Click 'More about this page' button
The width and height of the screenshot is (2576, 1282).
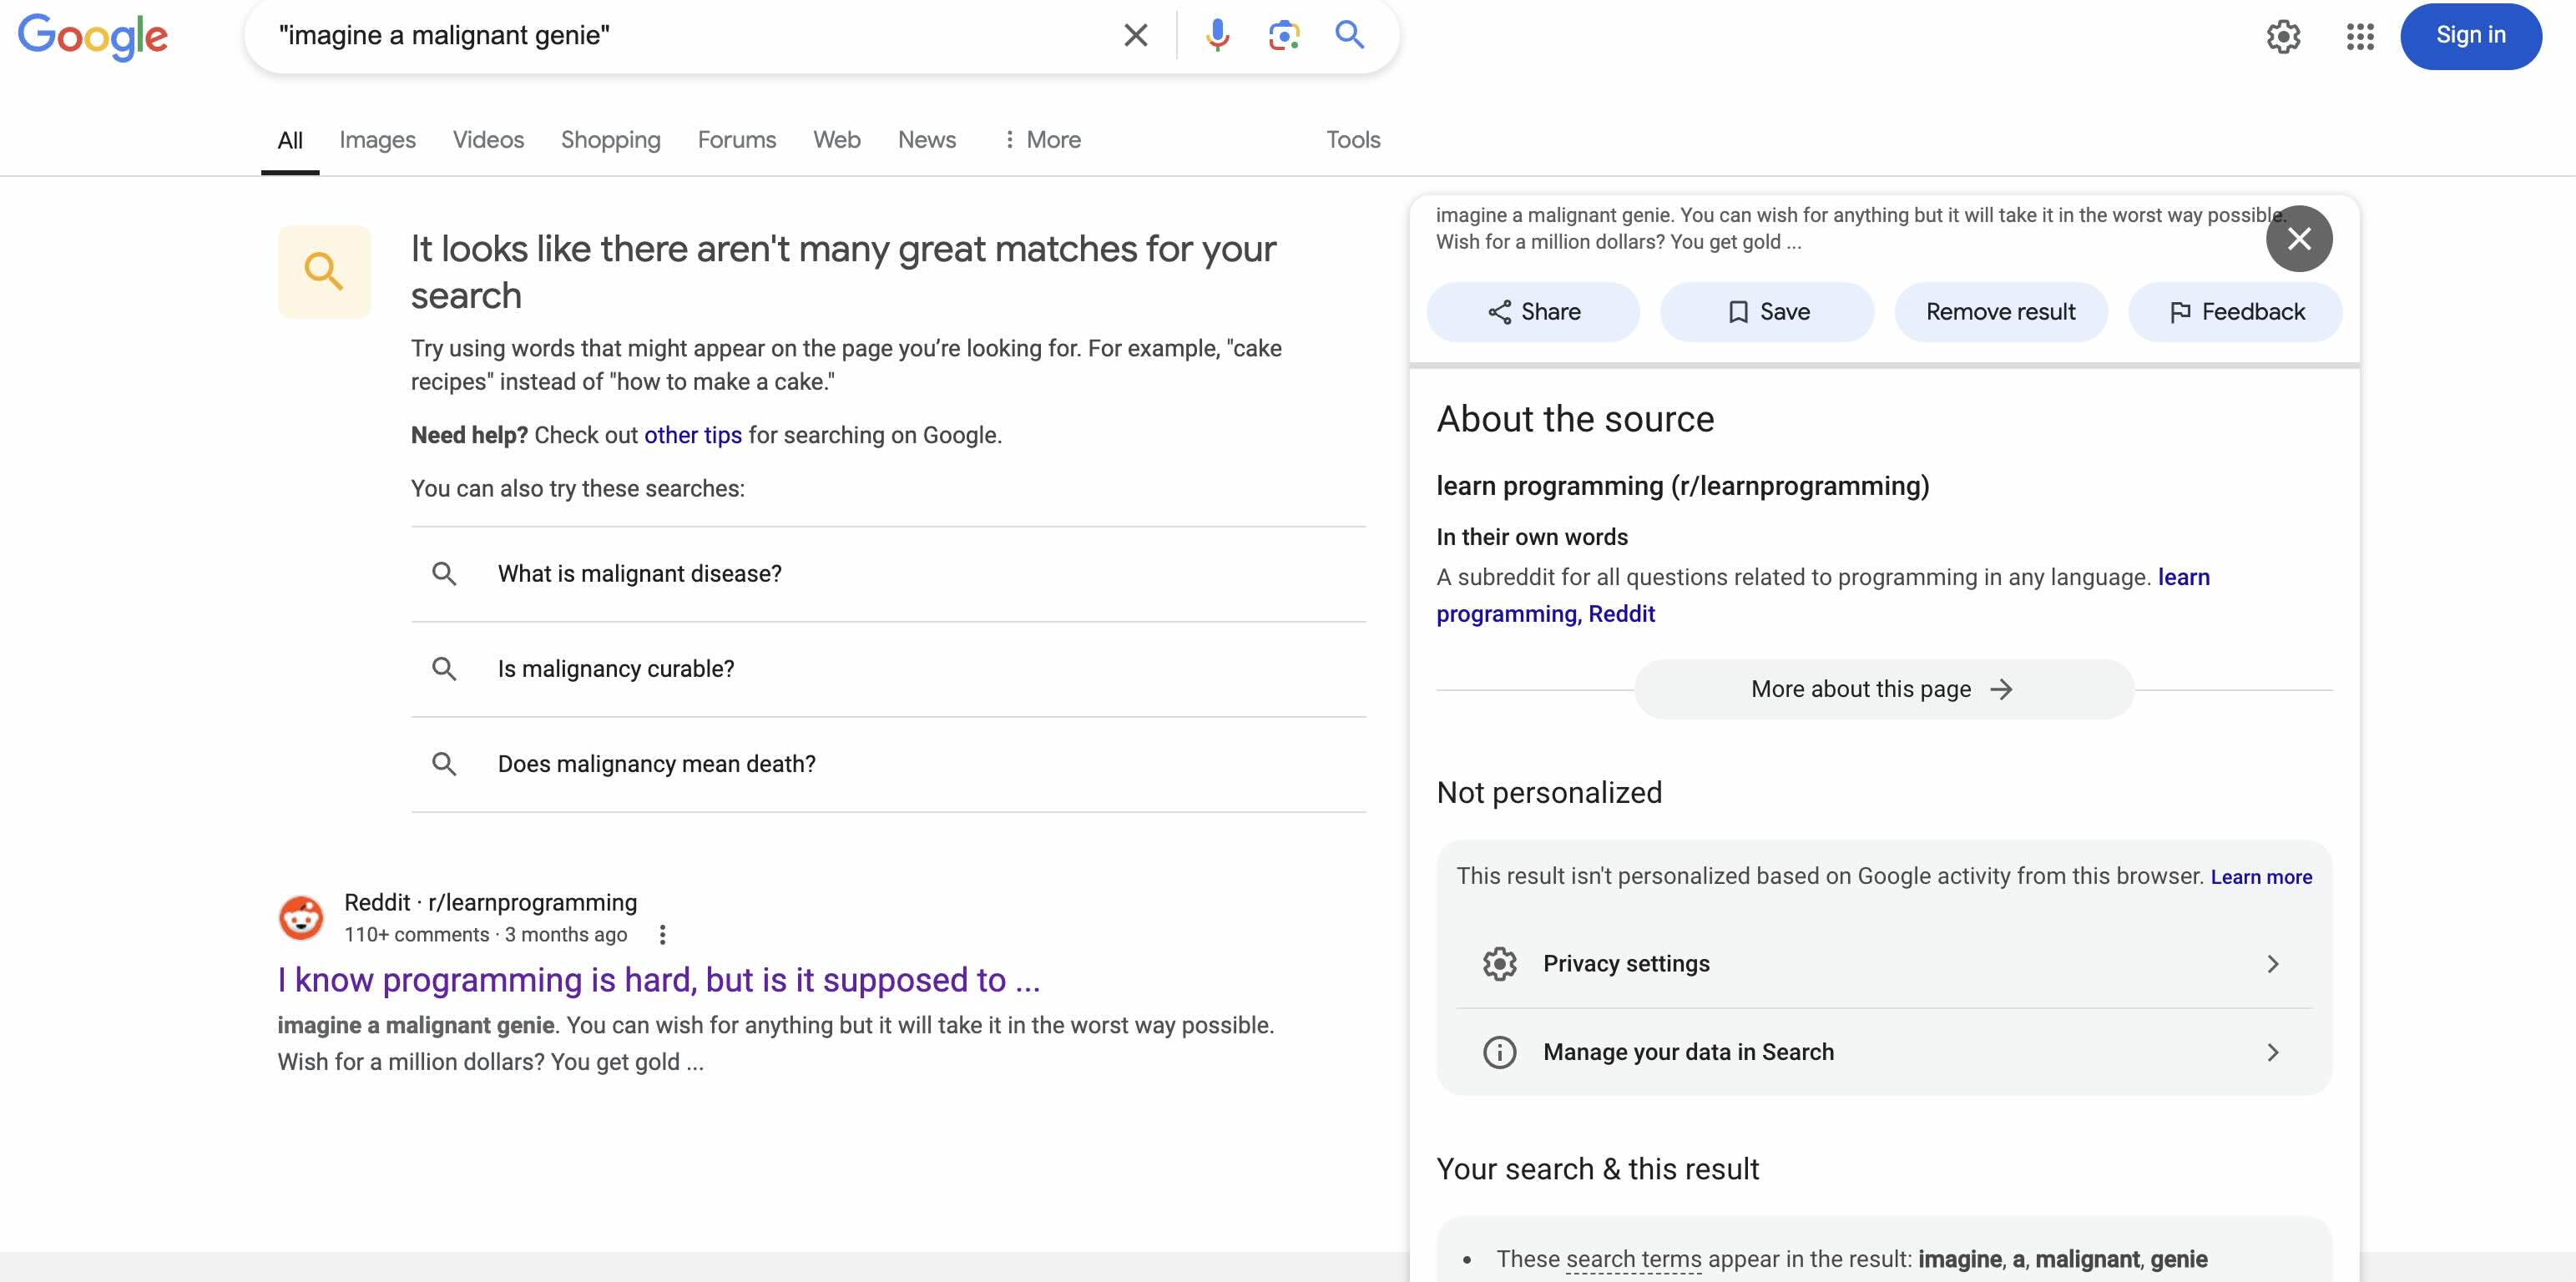pyautogui.click(x=1884, y=689)
